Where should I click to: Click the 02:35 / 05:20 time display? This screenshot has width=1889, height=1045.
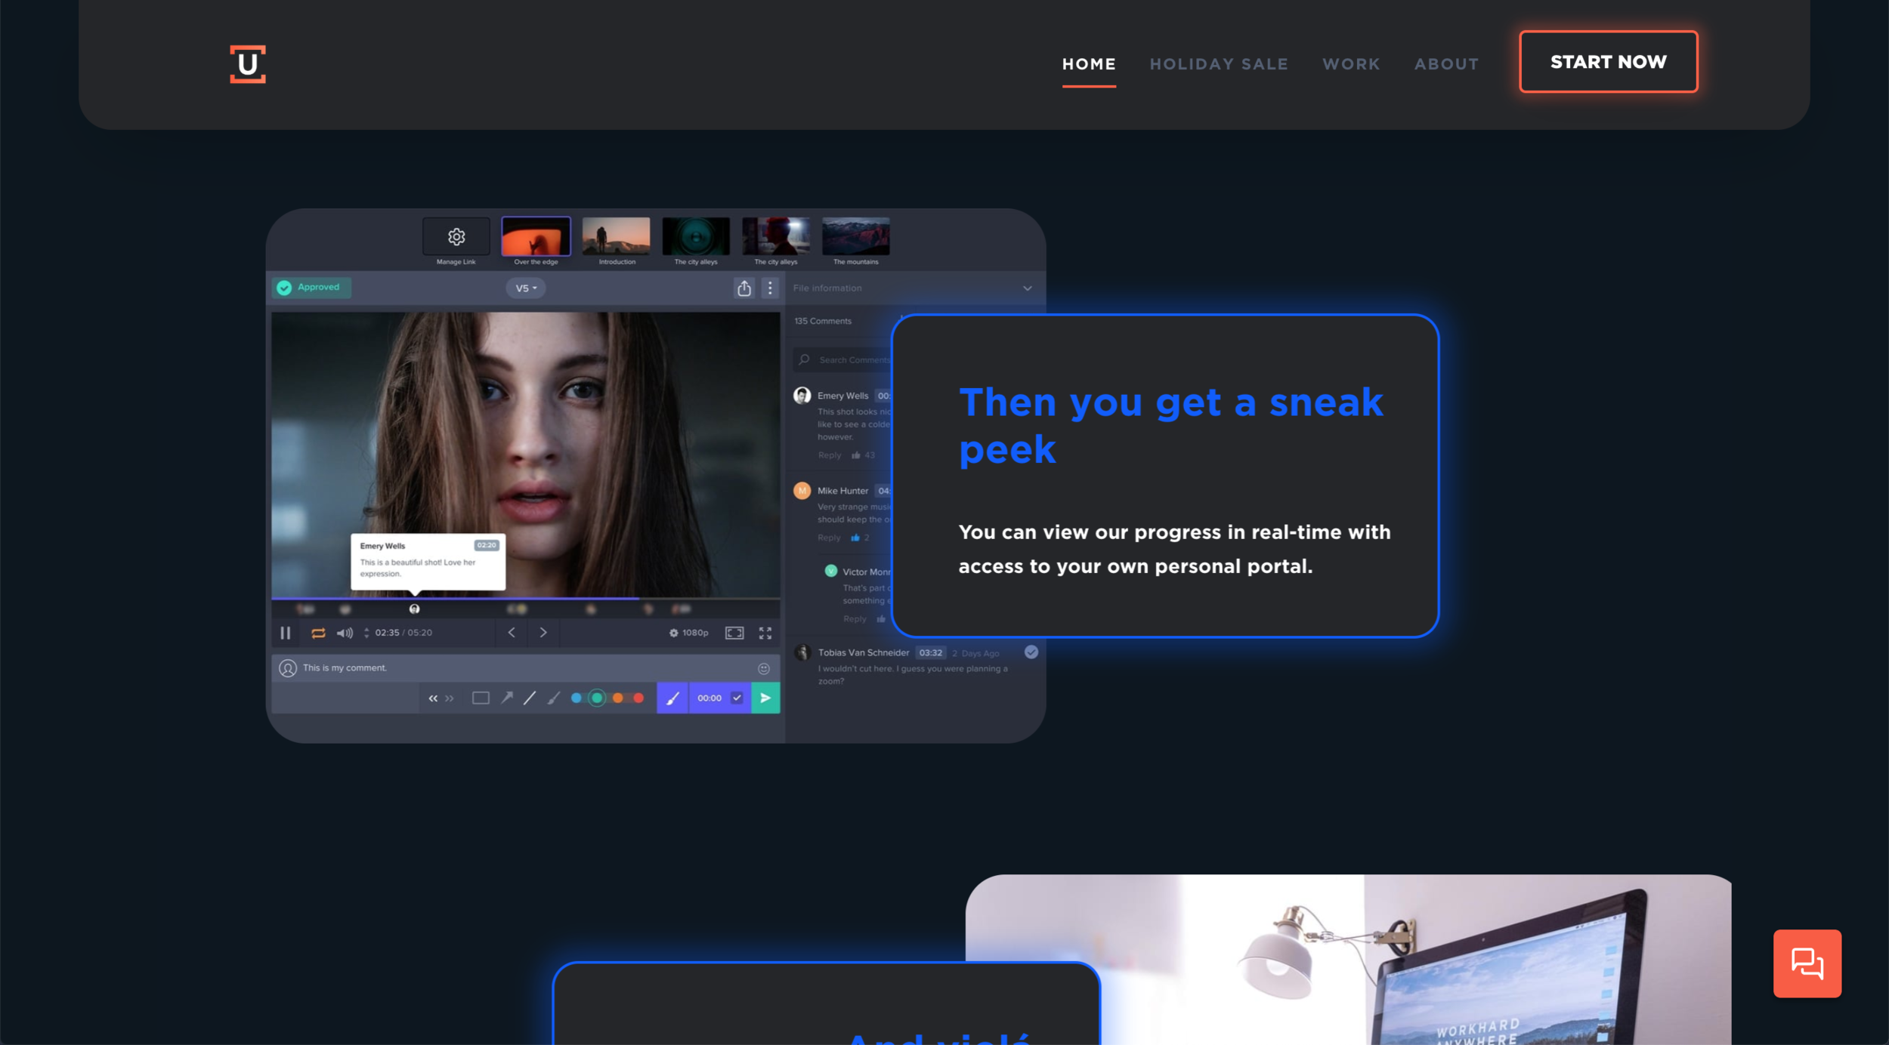point(403,633)
